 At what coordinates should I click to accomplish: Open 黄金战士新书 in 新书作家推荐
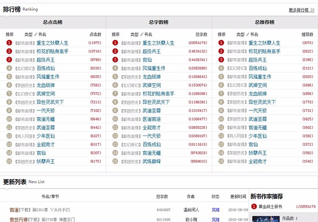(x=270, y=207)
